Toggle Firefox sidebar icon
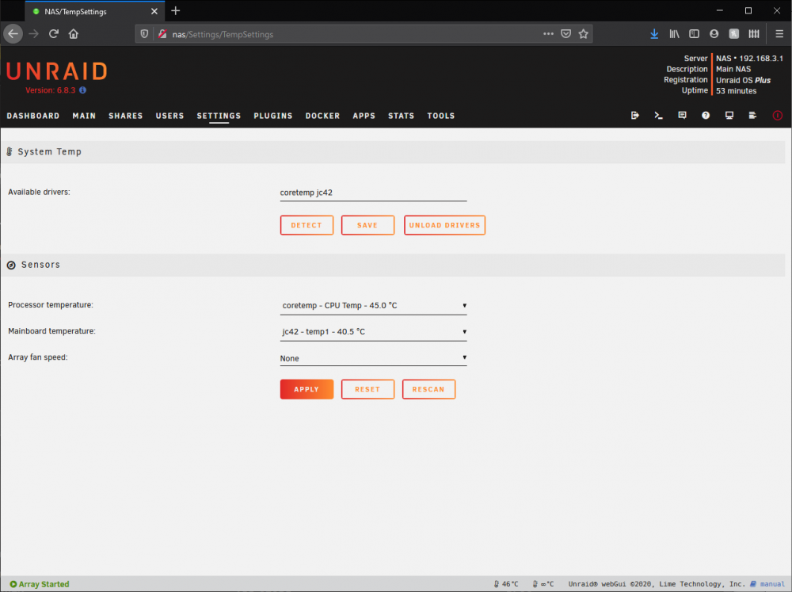The image size is (792, 592). [x=694, y=34]
